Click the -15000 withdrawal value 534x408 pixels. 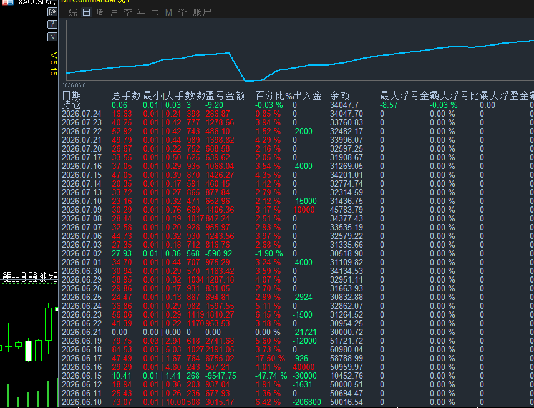point(305,202)
